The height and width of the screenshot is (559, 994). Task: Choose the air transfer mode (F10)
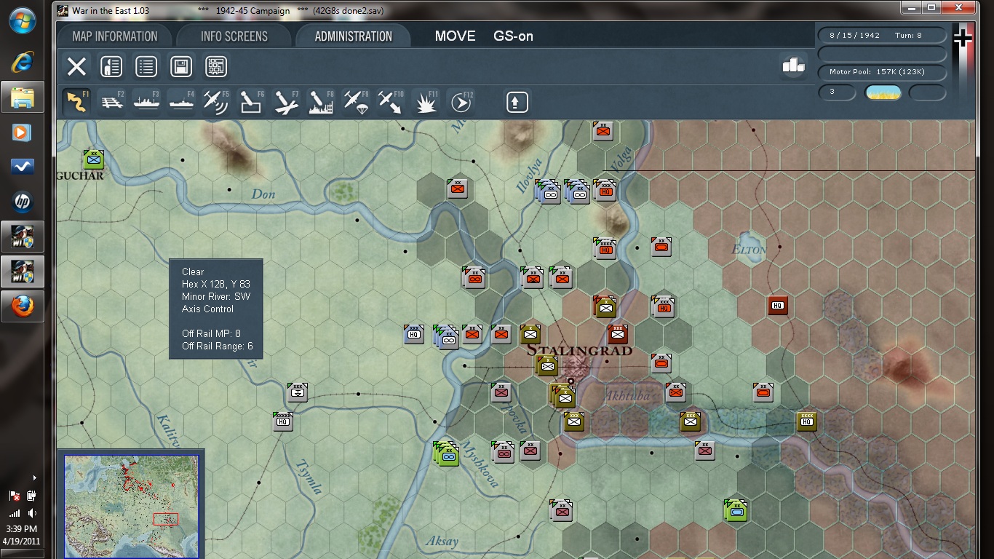click(391, 102)
